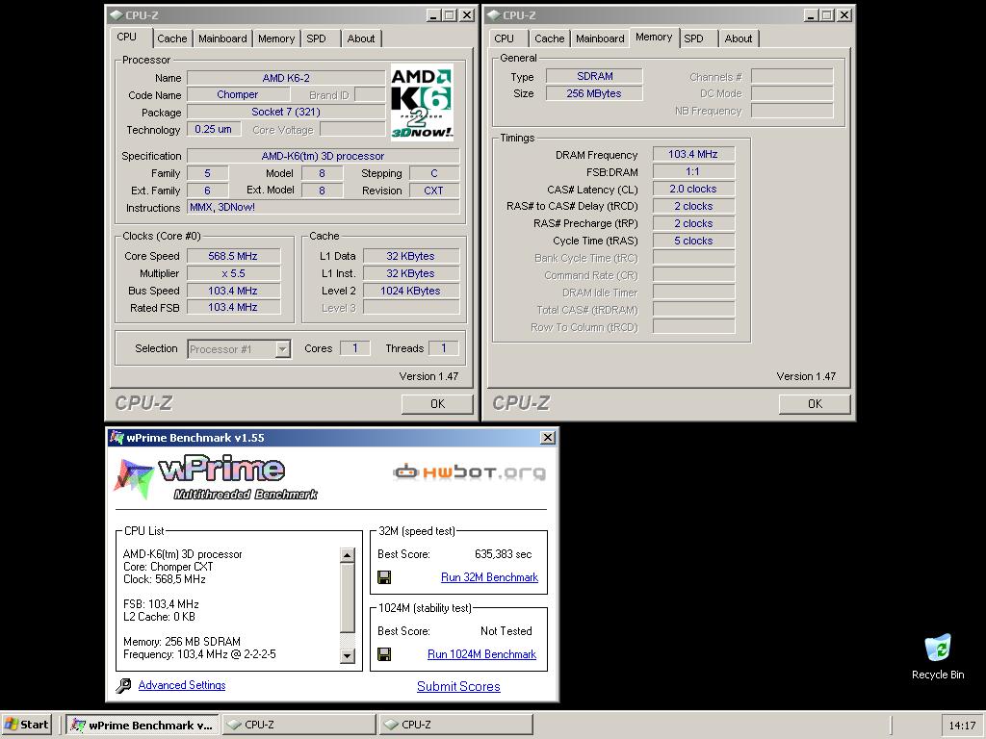Click the floppy save icon under 1024M test
The width and height of the screenshot is (986, 739).
[384, 654]
